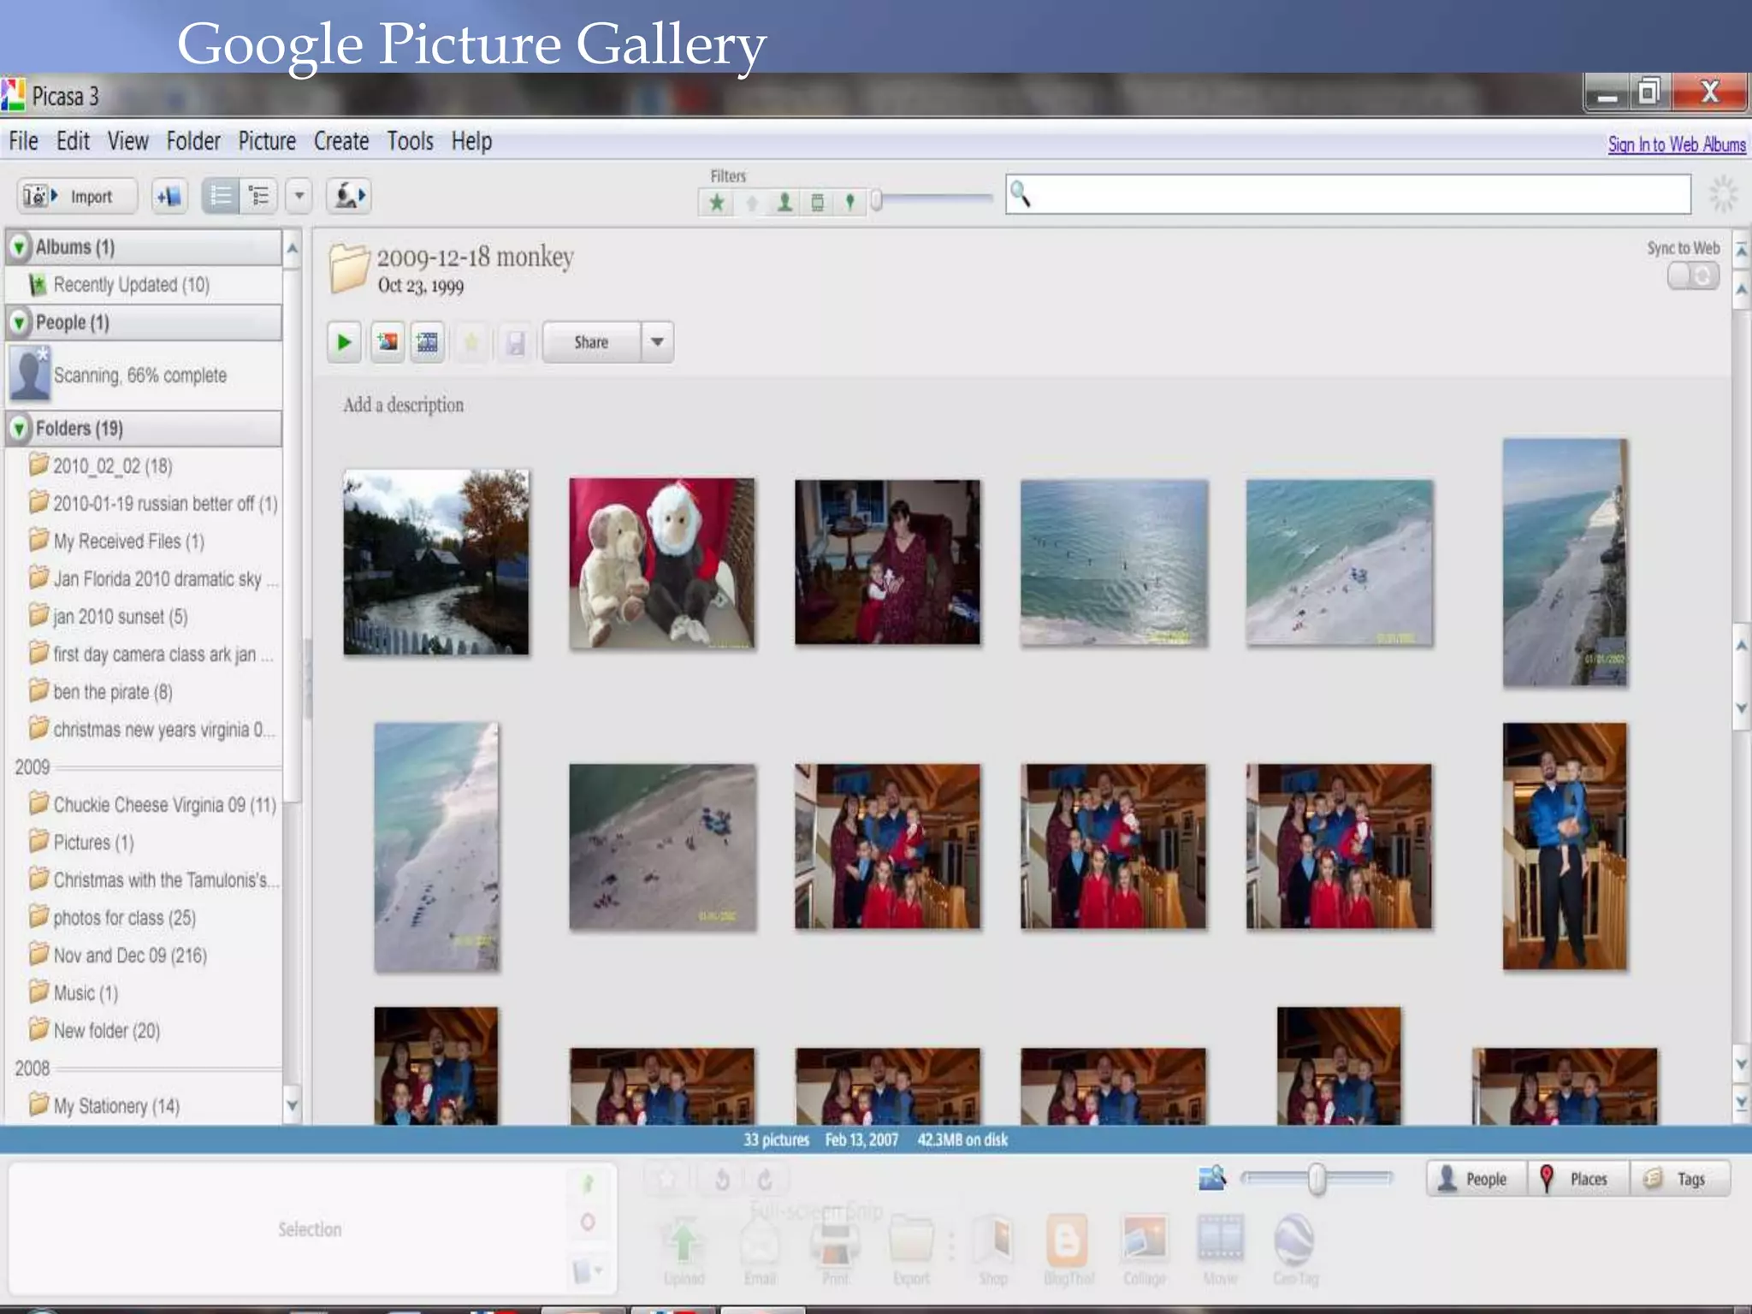Viewport: 1752px width, 1314px height.
Task: Click Sign In to Web Albums link
Action: tap(1677, 145)
